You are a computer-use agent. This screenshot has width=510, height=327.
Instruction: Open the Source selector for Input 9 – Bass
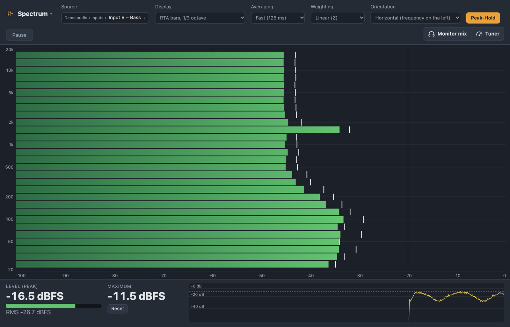point(105,18)
